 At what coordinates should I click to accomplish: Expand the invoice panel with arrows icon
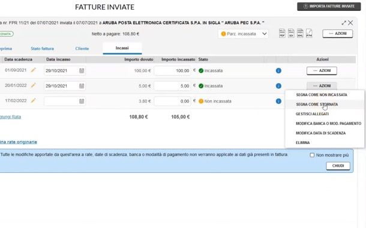tap(344, 23)
